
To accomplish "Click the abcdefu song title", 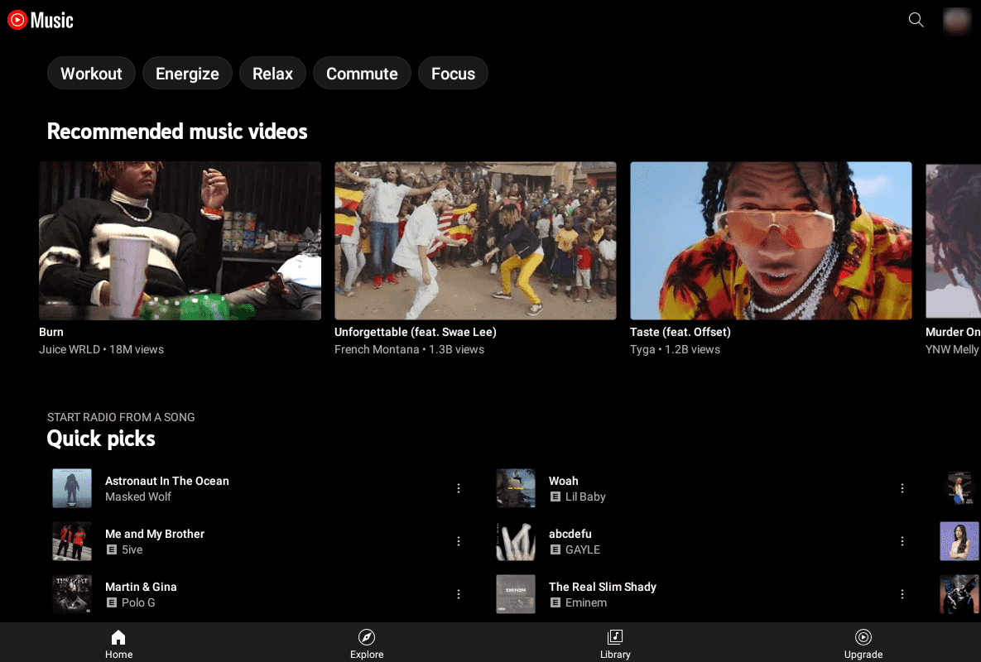I will [x=570, y=534].
